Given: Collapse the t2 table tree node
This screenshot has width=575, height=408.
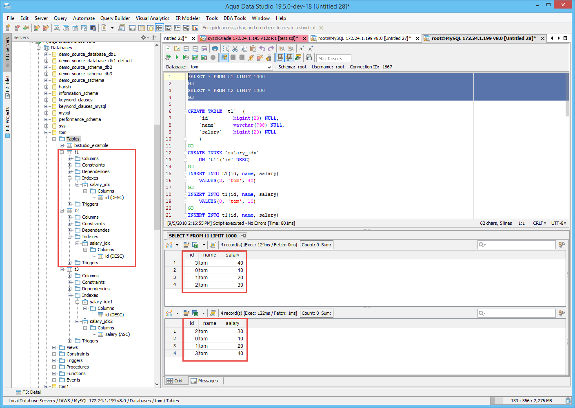Looking at the screenshot, I should pyautogui.click(x=62, y=211).
